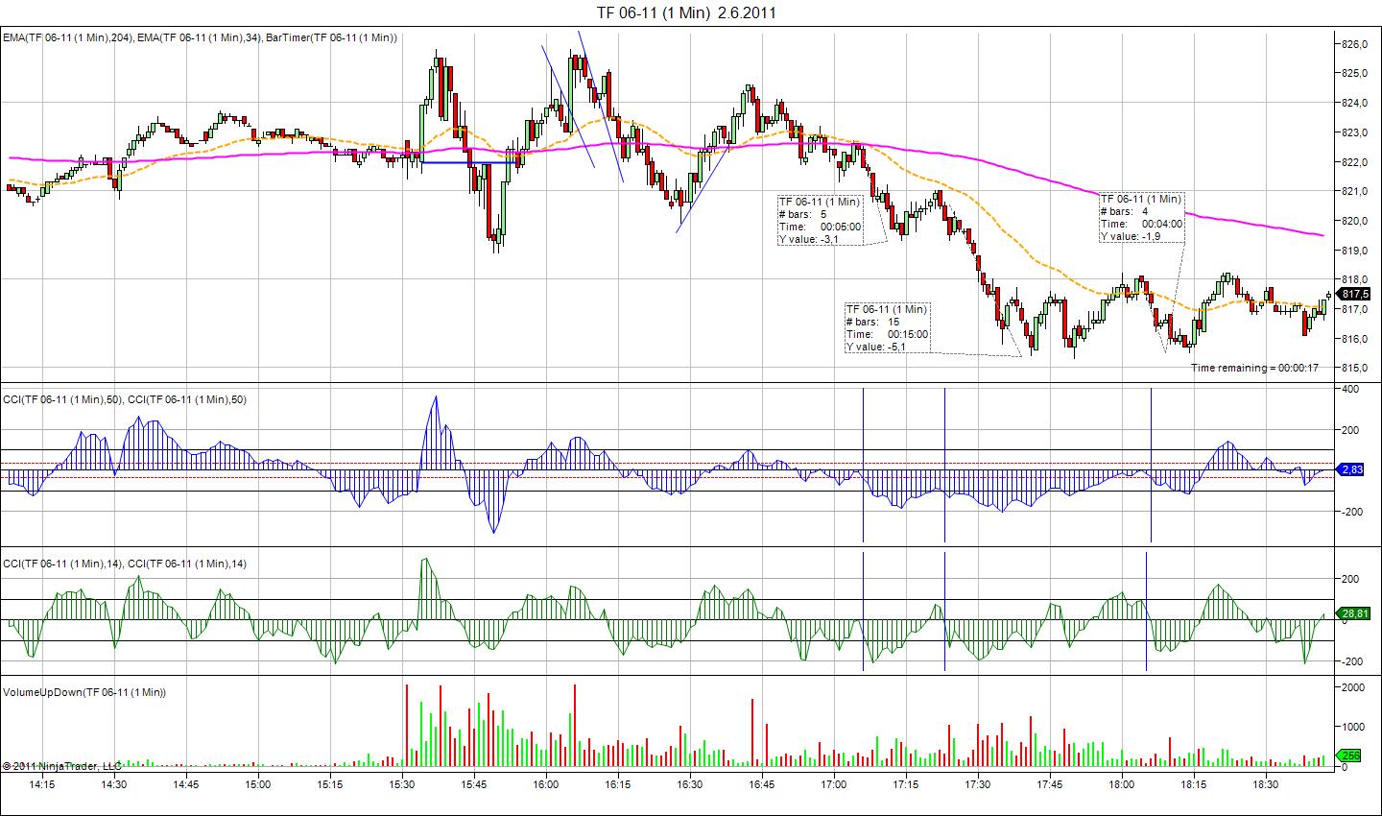The image size is (1382, 816).
Task: Click the CCI 14 value marker 28,81
Action: point(1354,612)
